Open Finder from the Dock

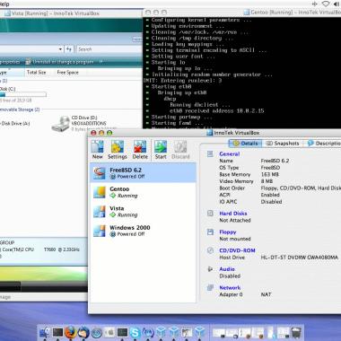pos(45,332)
